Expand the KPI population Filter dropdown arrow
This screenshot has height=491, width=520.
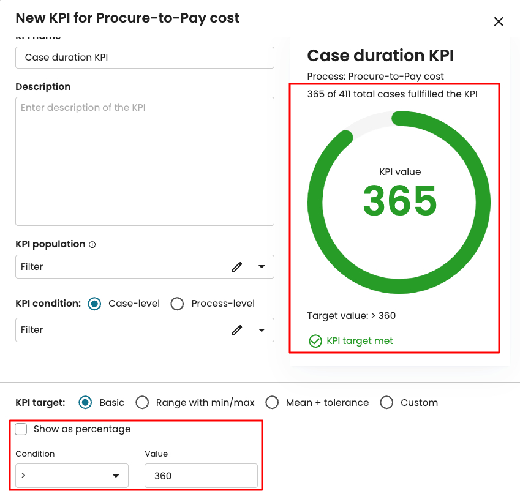click(x=262, y=267)
